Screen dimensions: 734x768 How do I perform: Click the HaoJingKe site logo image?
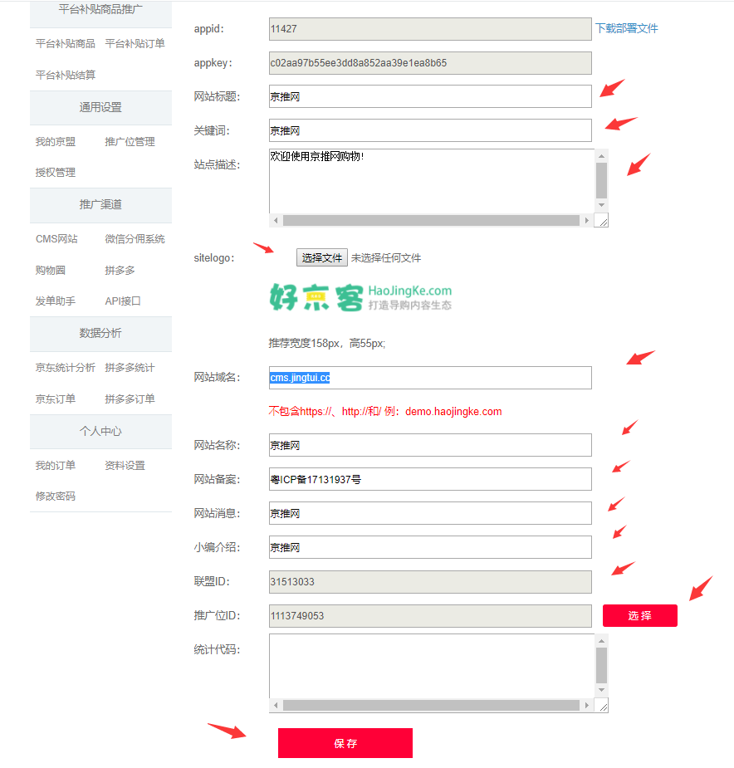pyautogui.click(x=360, y=296)
